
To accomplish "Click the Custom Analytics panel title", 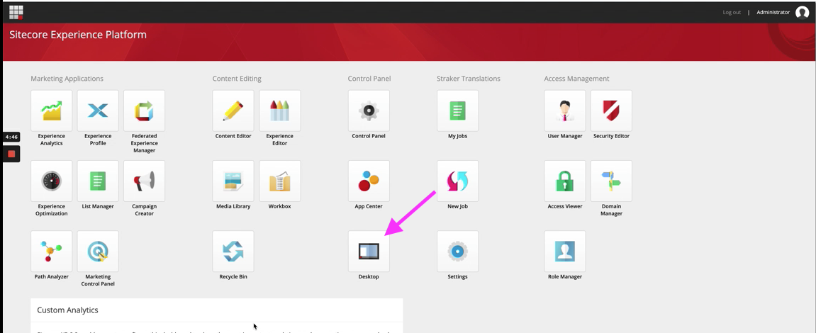I will coord(67,310).
